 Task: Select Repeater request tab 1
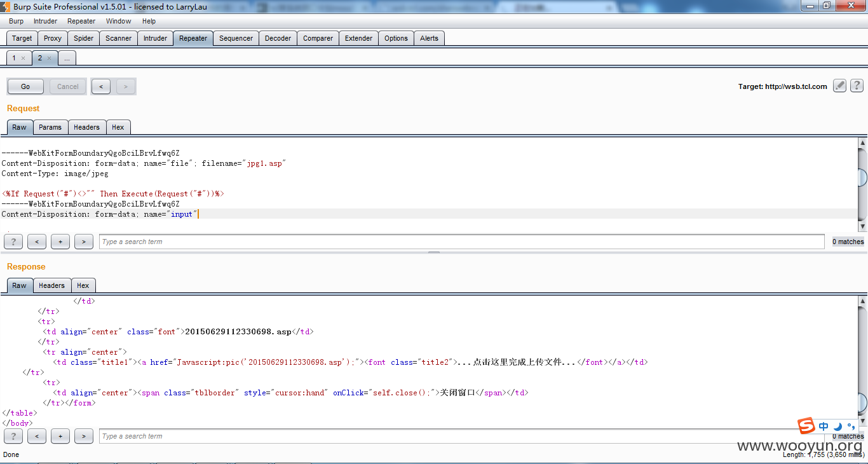pos(14,58)
